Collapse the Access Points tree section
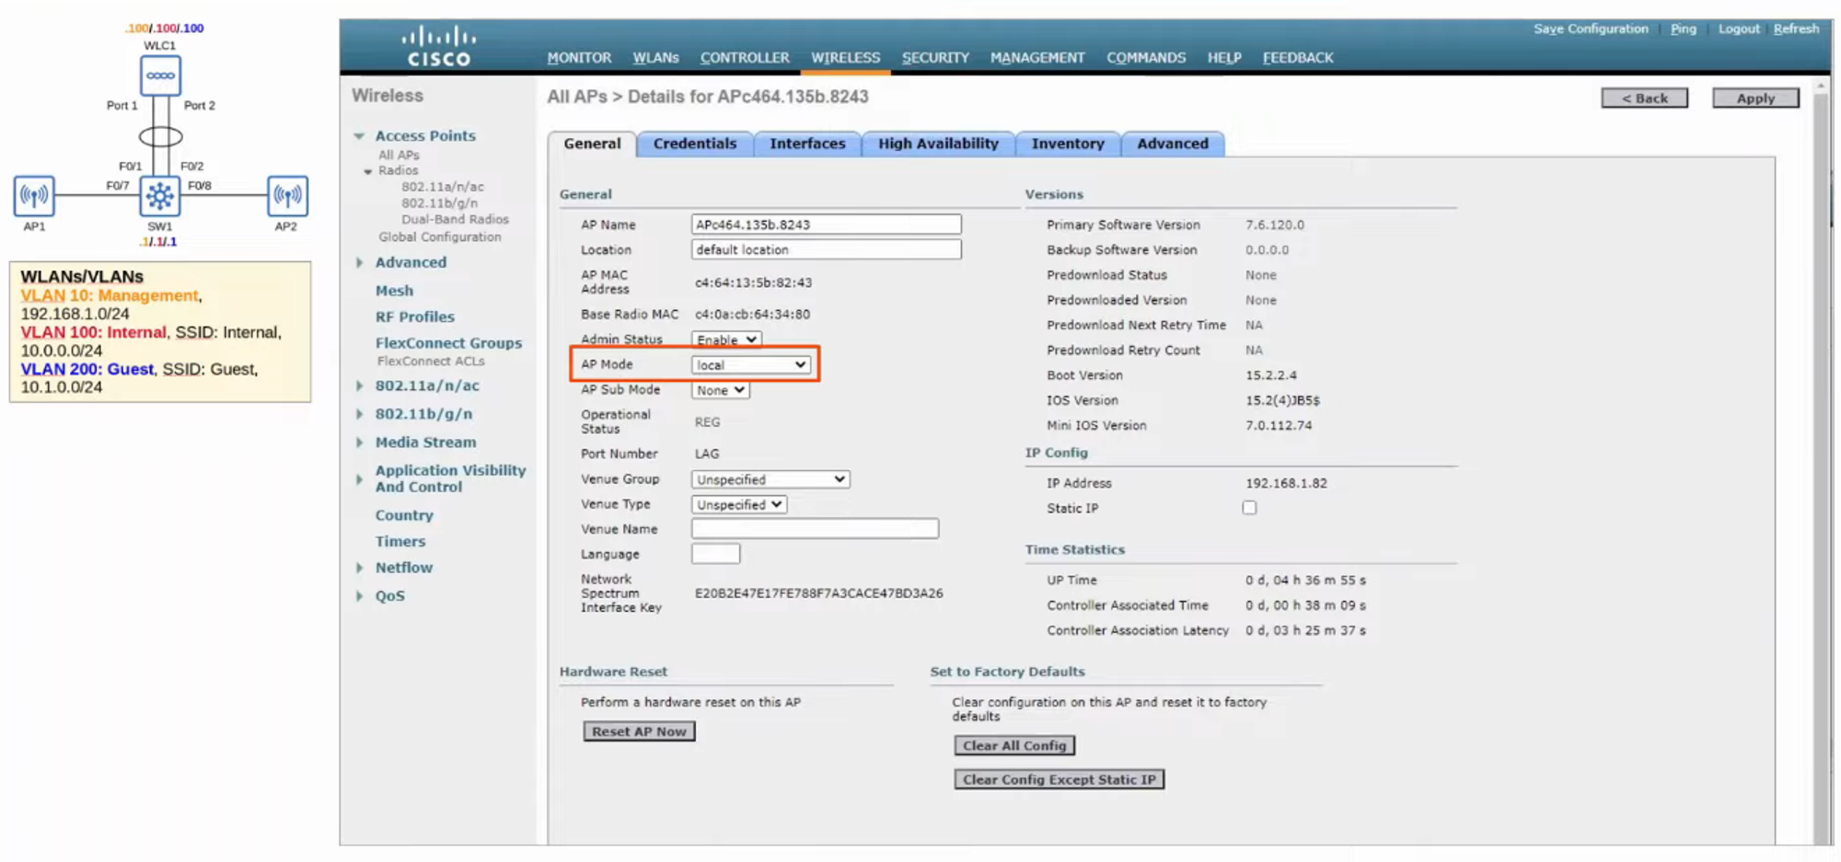 point(360,136)
